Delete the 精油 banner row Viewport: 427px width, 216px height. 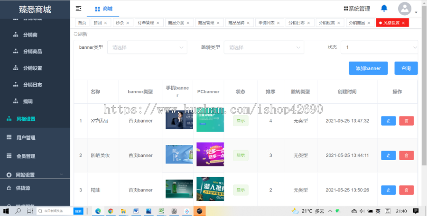point(406,190)
